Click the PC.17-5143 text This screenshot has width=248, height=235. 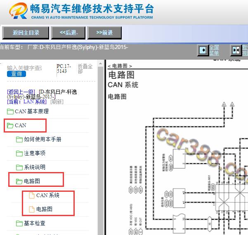coord(64,68)
